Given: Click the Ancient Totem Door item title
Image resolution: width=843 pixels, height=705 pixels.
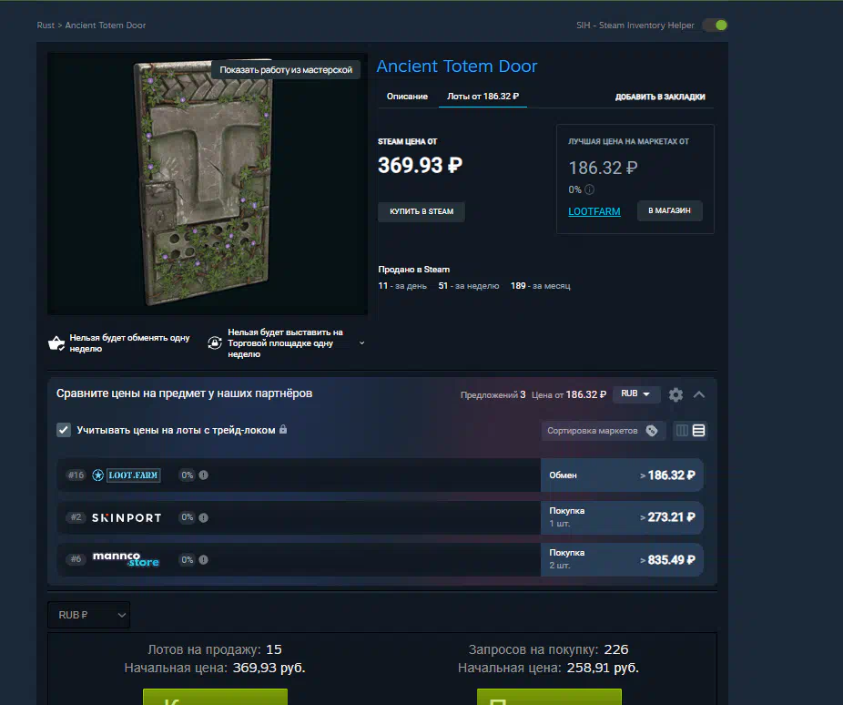Looking at the screenshot, I should [456, 66].
